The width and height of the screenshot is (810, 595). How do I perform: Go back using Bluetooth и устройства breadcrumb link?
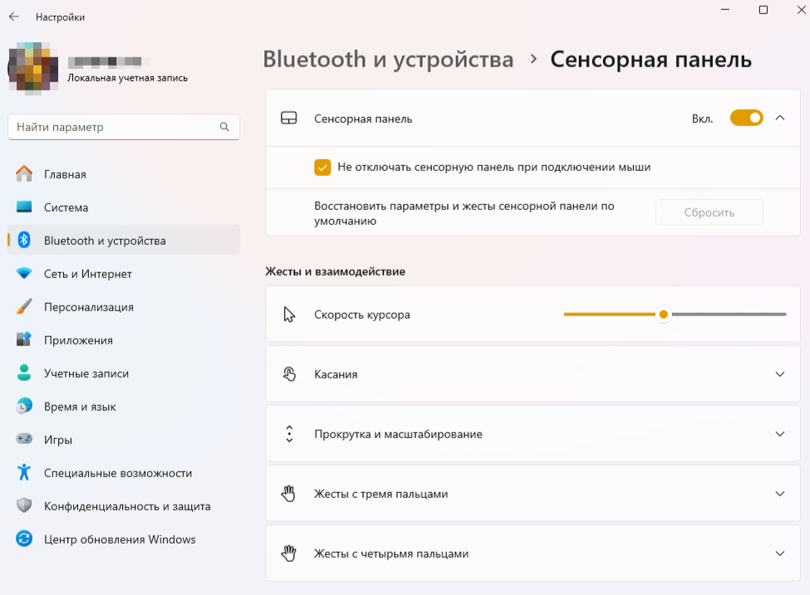(387, 60)
